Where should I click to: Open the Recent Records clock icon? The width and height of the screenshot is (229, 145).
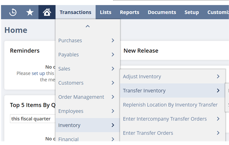coord(13,12)
